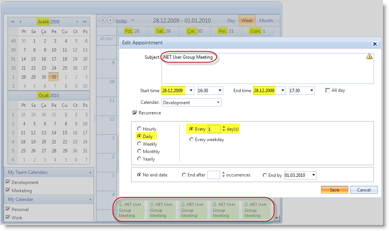389x231 pixels.
Task: Select Daily recurrence option
Action: (139, 136)
